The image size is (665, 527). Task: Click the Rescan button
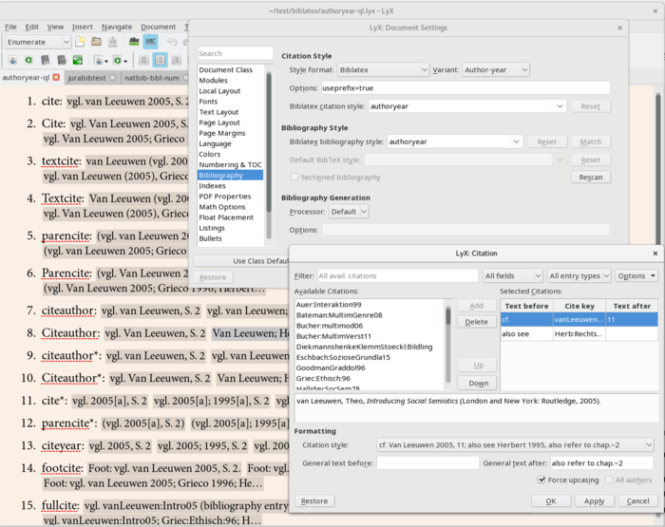pyautogui.click(x=590, y=178)
